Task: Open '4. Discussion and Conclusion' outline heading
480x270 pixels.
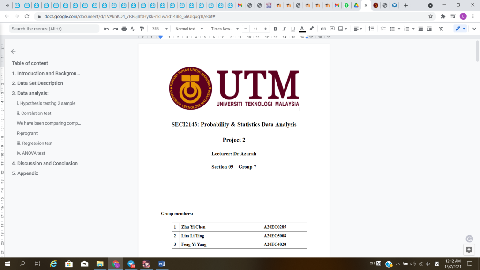Action: coord(45,164)
